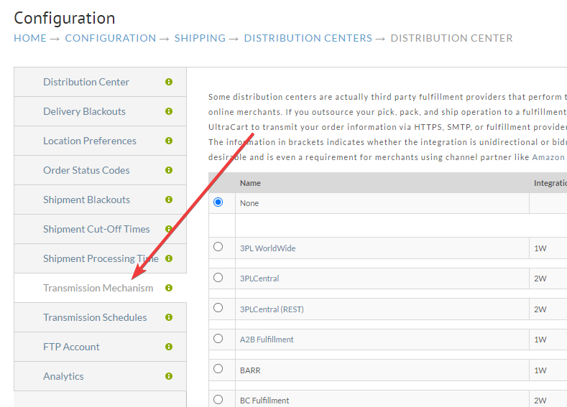This screenshot has width=567, height=407.
Task: Click the 2W value in 3PLCentral (REST) row
Action: point(540,309)
